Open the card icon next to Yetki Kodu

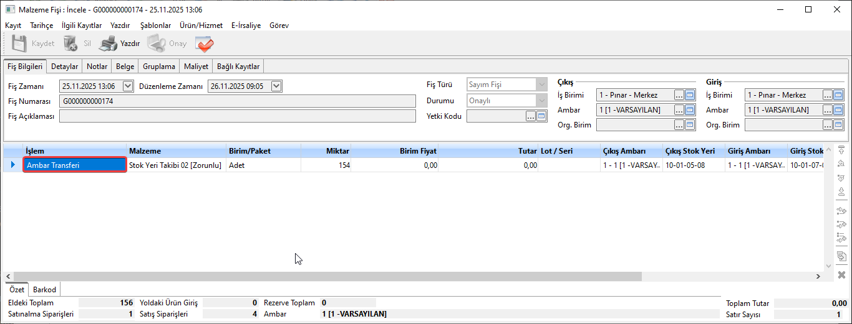541,116
